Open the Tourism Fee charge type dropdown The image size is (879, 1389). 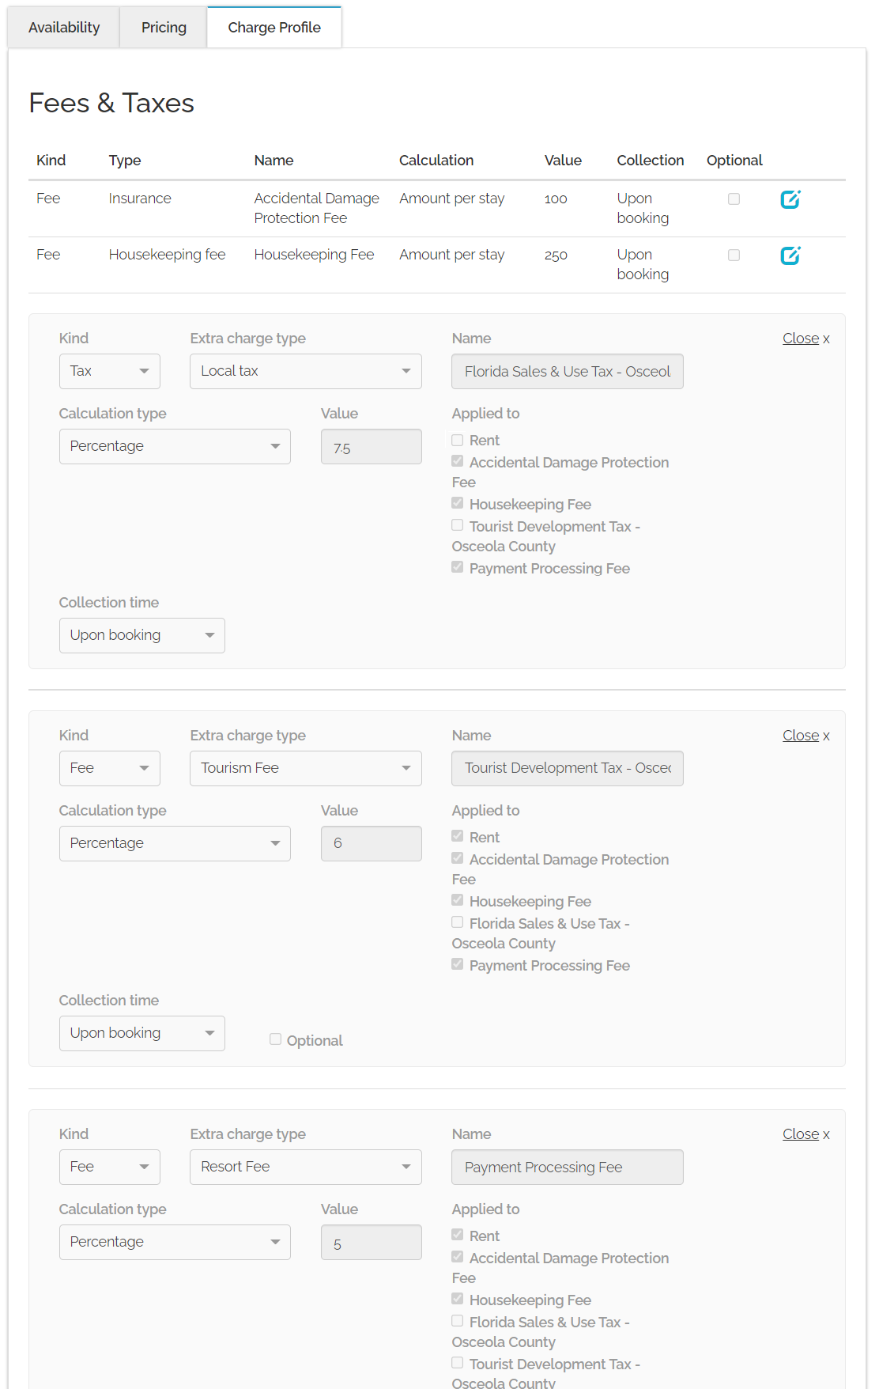pyautogui.click(x=305, y=768)
